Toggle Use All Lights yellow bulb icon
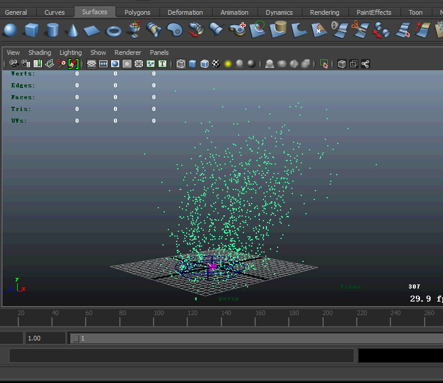Viewport: 443px width, 383px height. (228, 64)
